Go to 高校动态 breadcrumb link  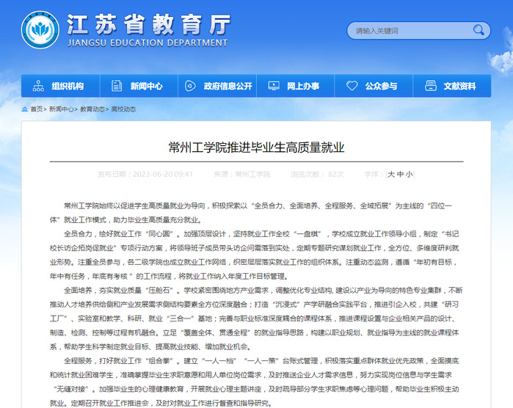[x=123, y=109]
